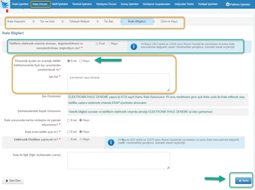Click the Platform İşlemleri gear icon
This screenshot has width=255, height=190.
(227, 4)
